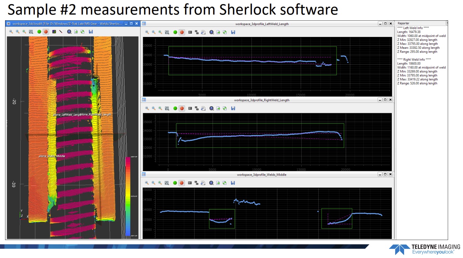
Task: Save the Welds_Middle profile with disk icon
Action: [x=233, y=183]
